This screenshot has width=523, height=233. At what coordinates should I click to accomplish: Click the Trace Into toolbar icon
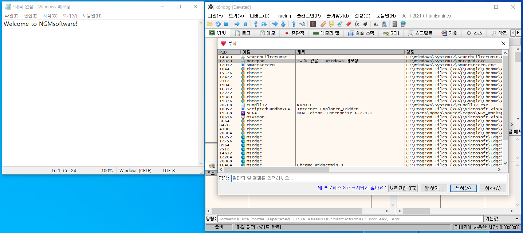point(275,24)
